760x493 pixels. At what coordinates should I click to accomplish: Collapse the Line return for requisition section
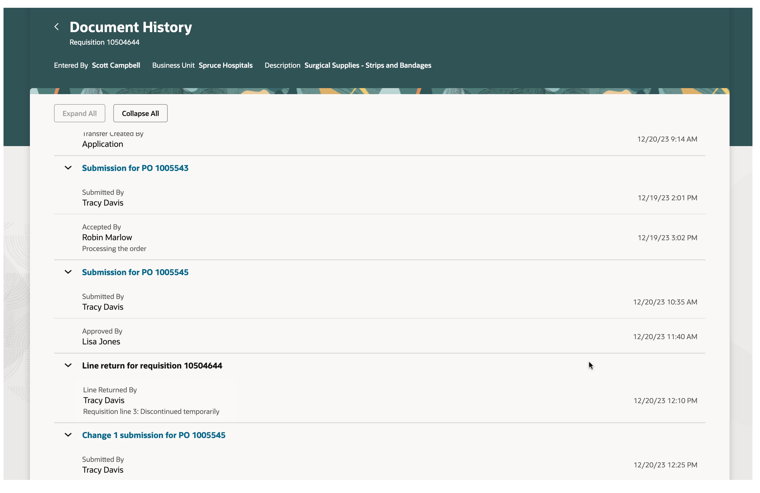click(x=68, y=365)
